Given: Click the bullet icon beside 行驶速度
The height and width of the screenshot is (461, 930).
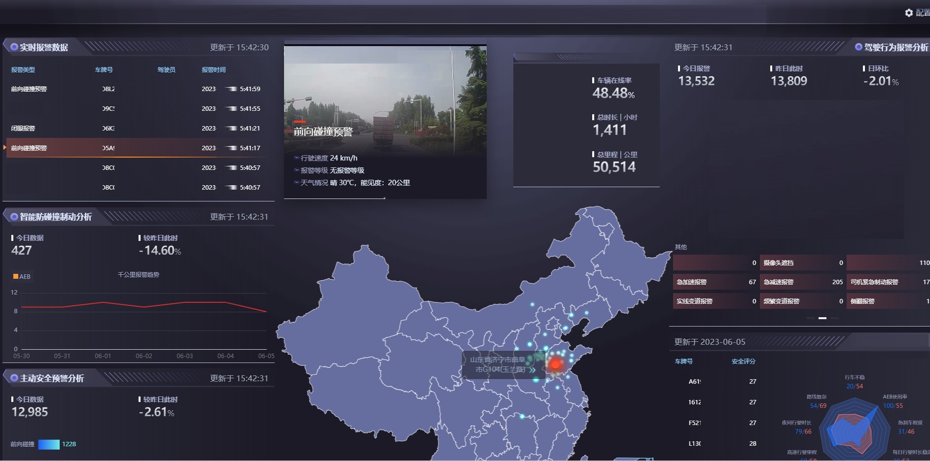Looking at the screenshot, I should [296, 158].
